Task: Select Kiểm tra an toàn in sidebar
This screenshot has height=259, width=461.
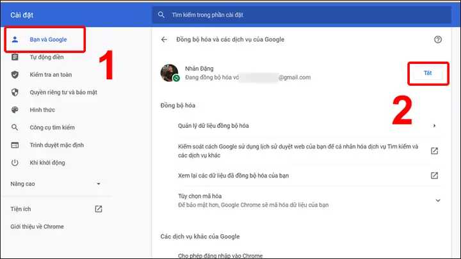Action: pos(51,75)
